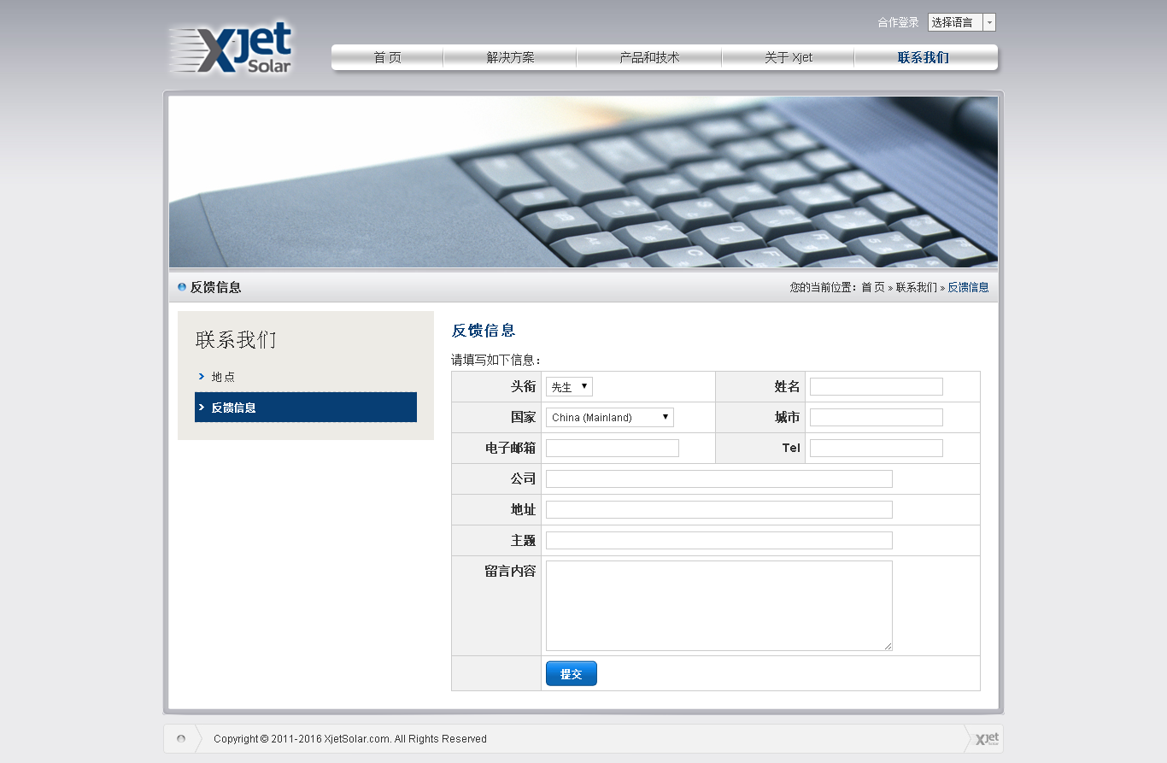Screen dimensions: 1167x763
Task: Open the 首页 navigation tab
Action: coord(387,58)
